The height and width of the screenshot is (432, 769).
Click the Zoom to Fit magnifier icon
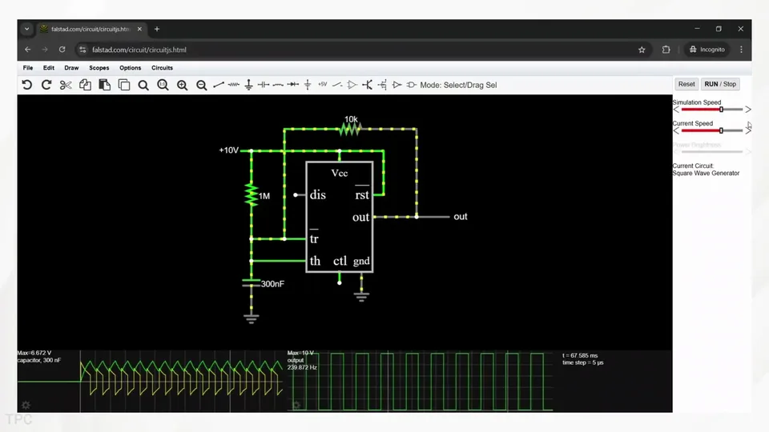(143, 86)
